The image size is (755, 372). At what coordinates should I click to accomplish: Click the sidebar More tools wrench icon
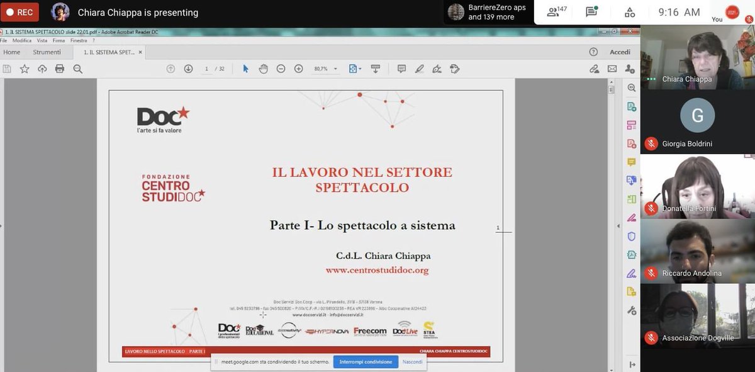click(631, 310)
